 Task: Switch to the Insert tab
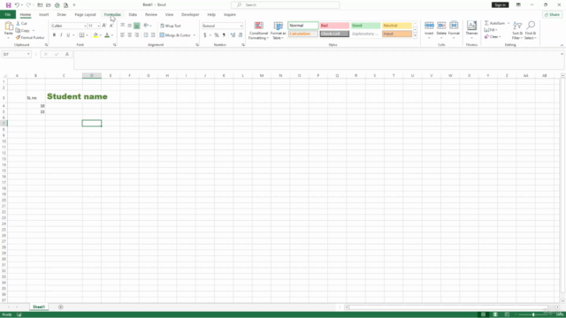43,15
